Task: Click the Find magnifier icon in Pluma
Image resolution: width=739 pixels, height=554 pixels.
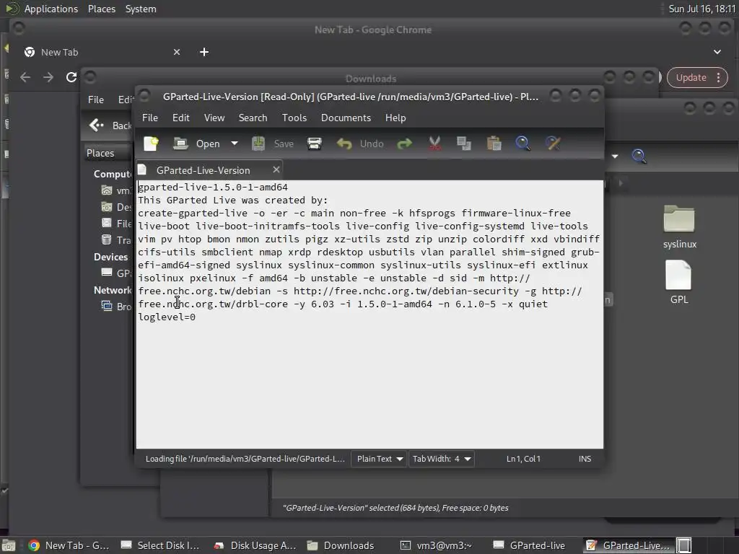Action: 522,144
